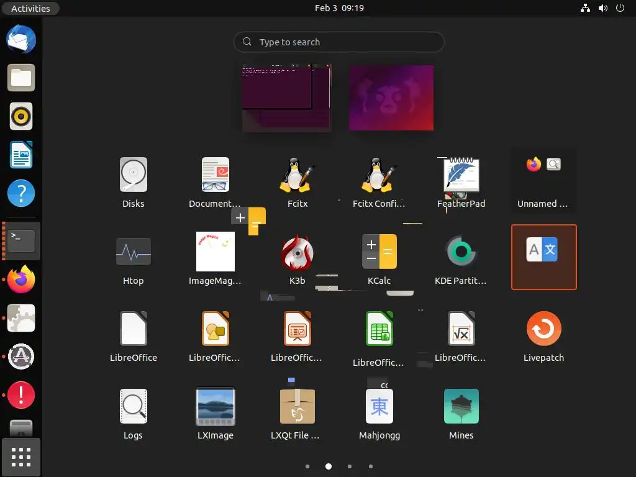Open the Logs viewer

pos(134,414)
